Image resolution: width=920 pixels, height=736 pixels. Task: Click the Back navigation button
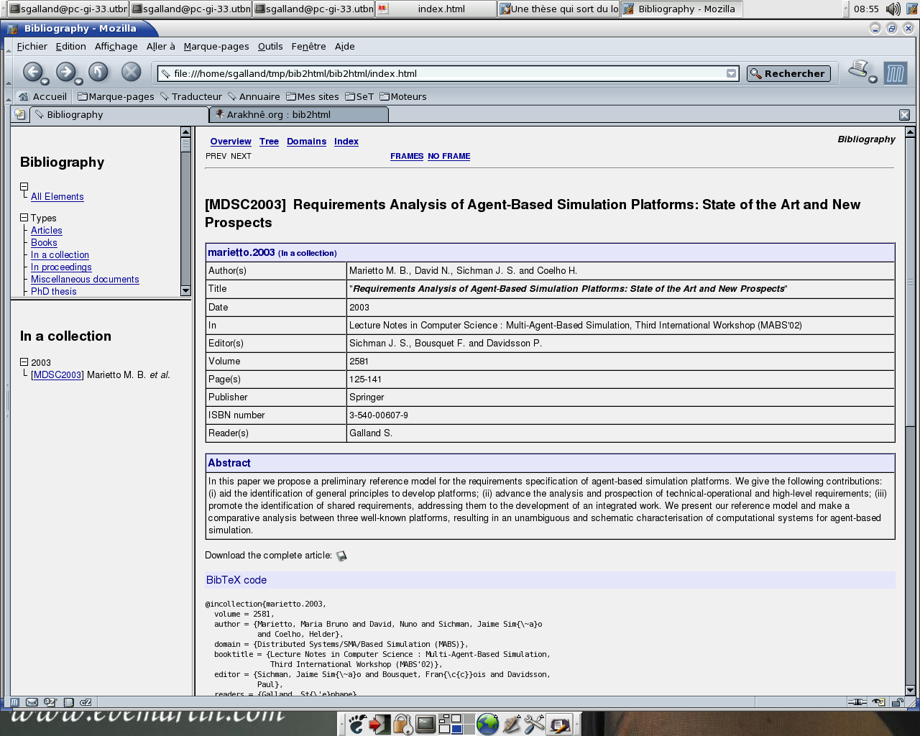pyautogui.click(x=32, y=72)
